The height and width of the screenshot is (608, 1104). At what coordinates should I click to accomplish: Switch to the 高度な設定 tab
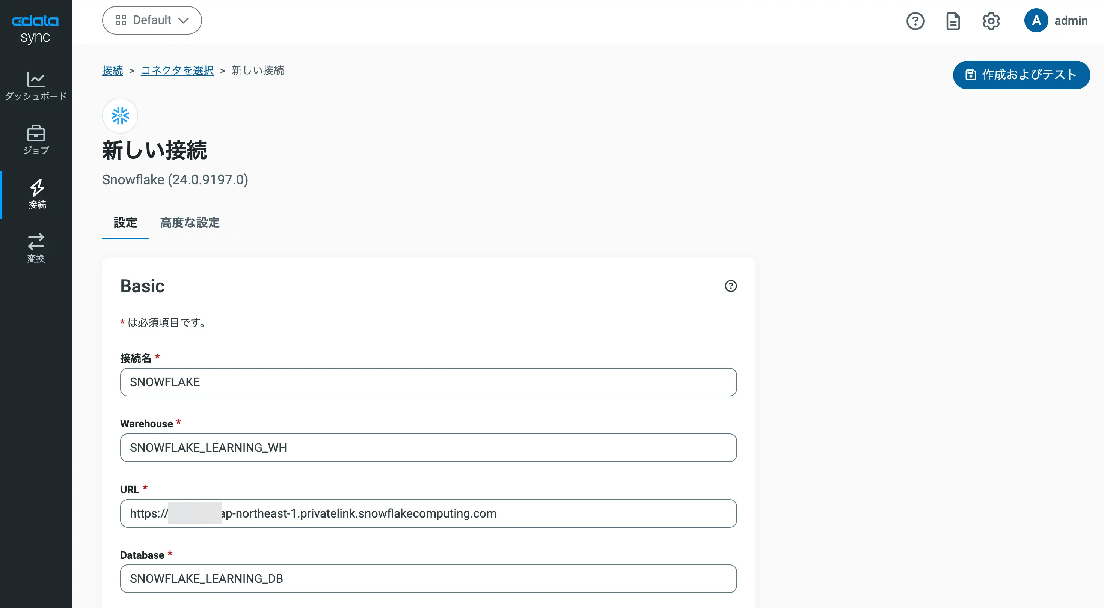pyautogui.click(x=189, y=223)
